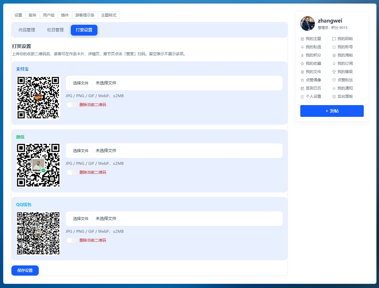Click the 我的订阅 bell icon
The image size is (379, 288).
pos(334,64)
